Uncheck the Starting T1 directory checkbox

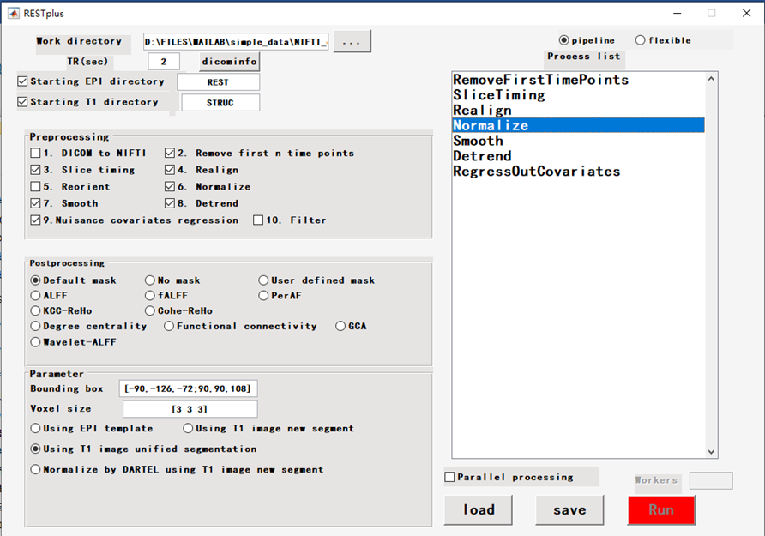pyautogui.click(x=23, y=102)
